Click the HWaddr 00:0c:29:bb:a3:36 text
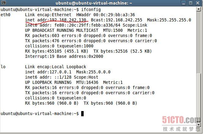 (x=106, y=15)
